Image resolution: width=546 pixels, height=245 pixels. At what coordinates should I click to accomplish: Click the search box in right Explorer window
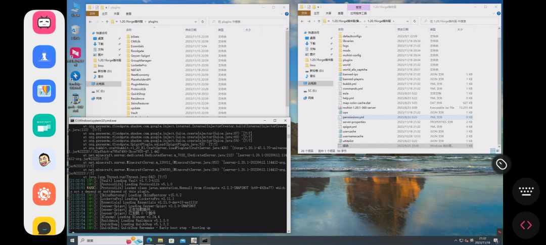(x=460, y=21)
